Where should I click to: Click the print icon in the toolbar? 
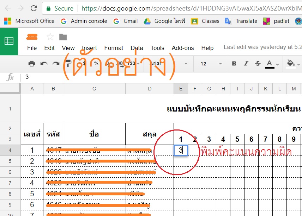pos(32,64)
